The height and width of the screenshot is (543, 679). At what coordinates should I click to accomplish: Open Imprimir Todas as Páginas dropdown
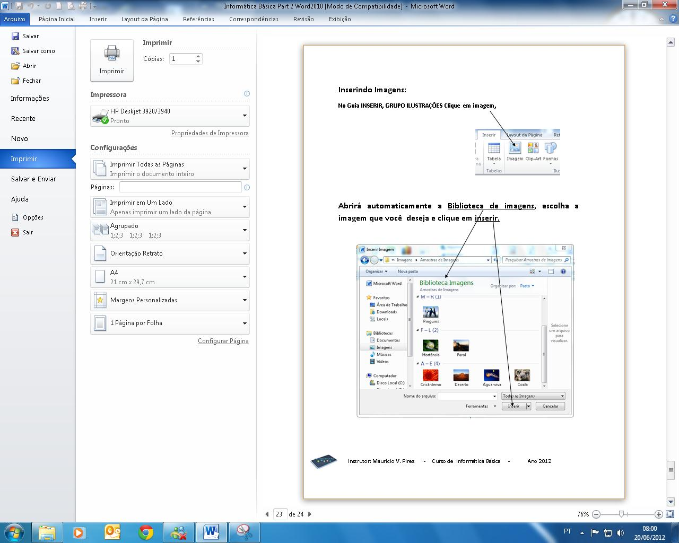tap(170, 169)
